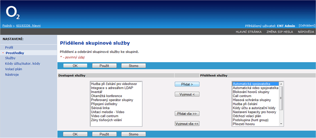Open Nástroje in the sidebar
This screenshot has width=316, height=138.
tap(12, 75)
